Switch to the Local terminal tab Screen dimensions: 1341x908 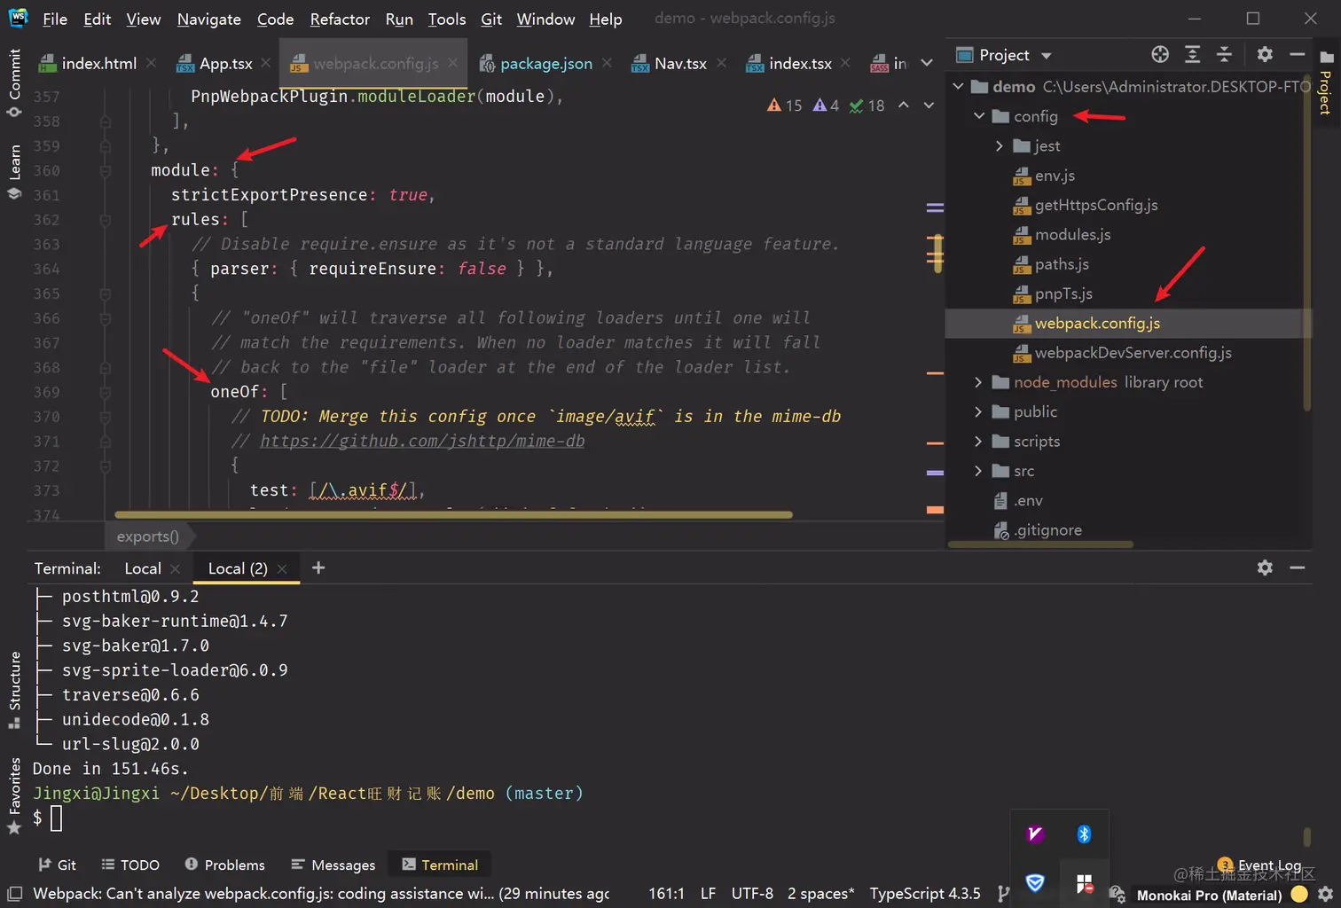coord(143,568)
